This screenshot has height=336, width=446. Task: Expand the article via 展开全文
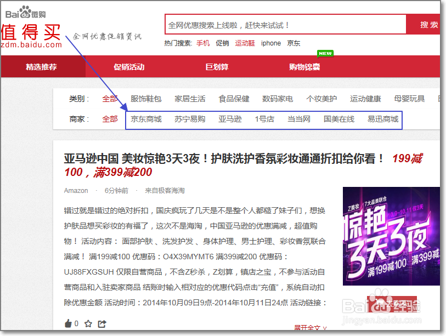(x=310, y=327)
